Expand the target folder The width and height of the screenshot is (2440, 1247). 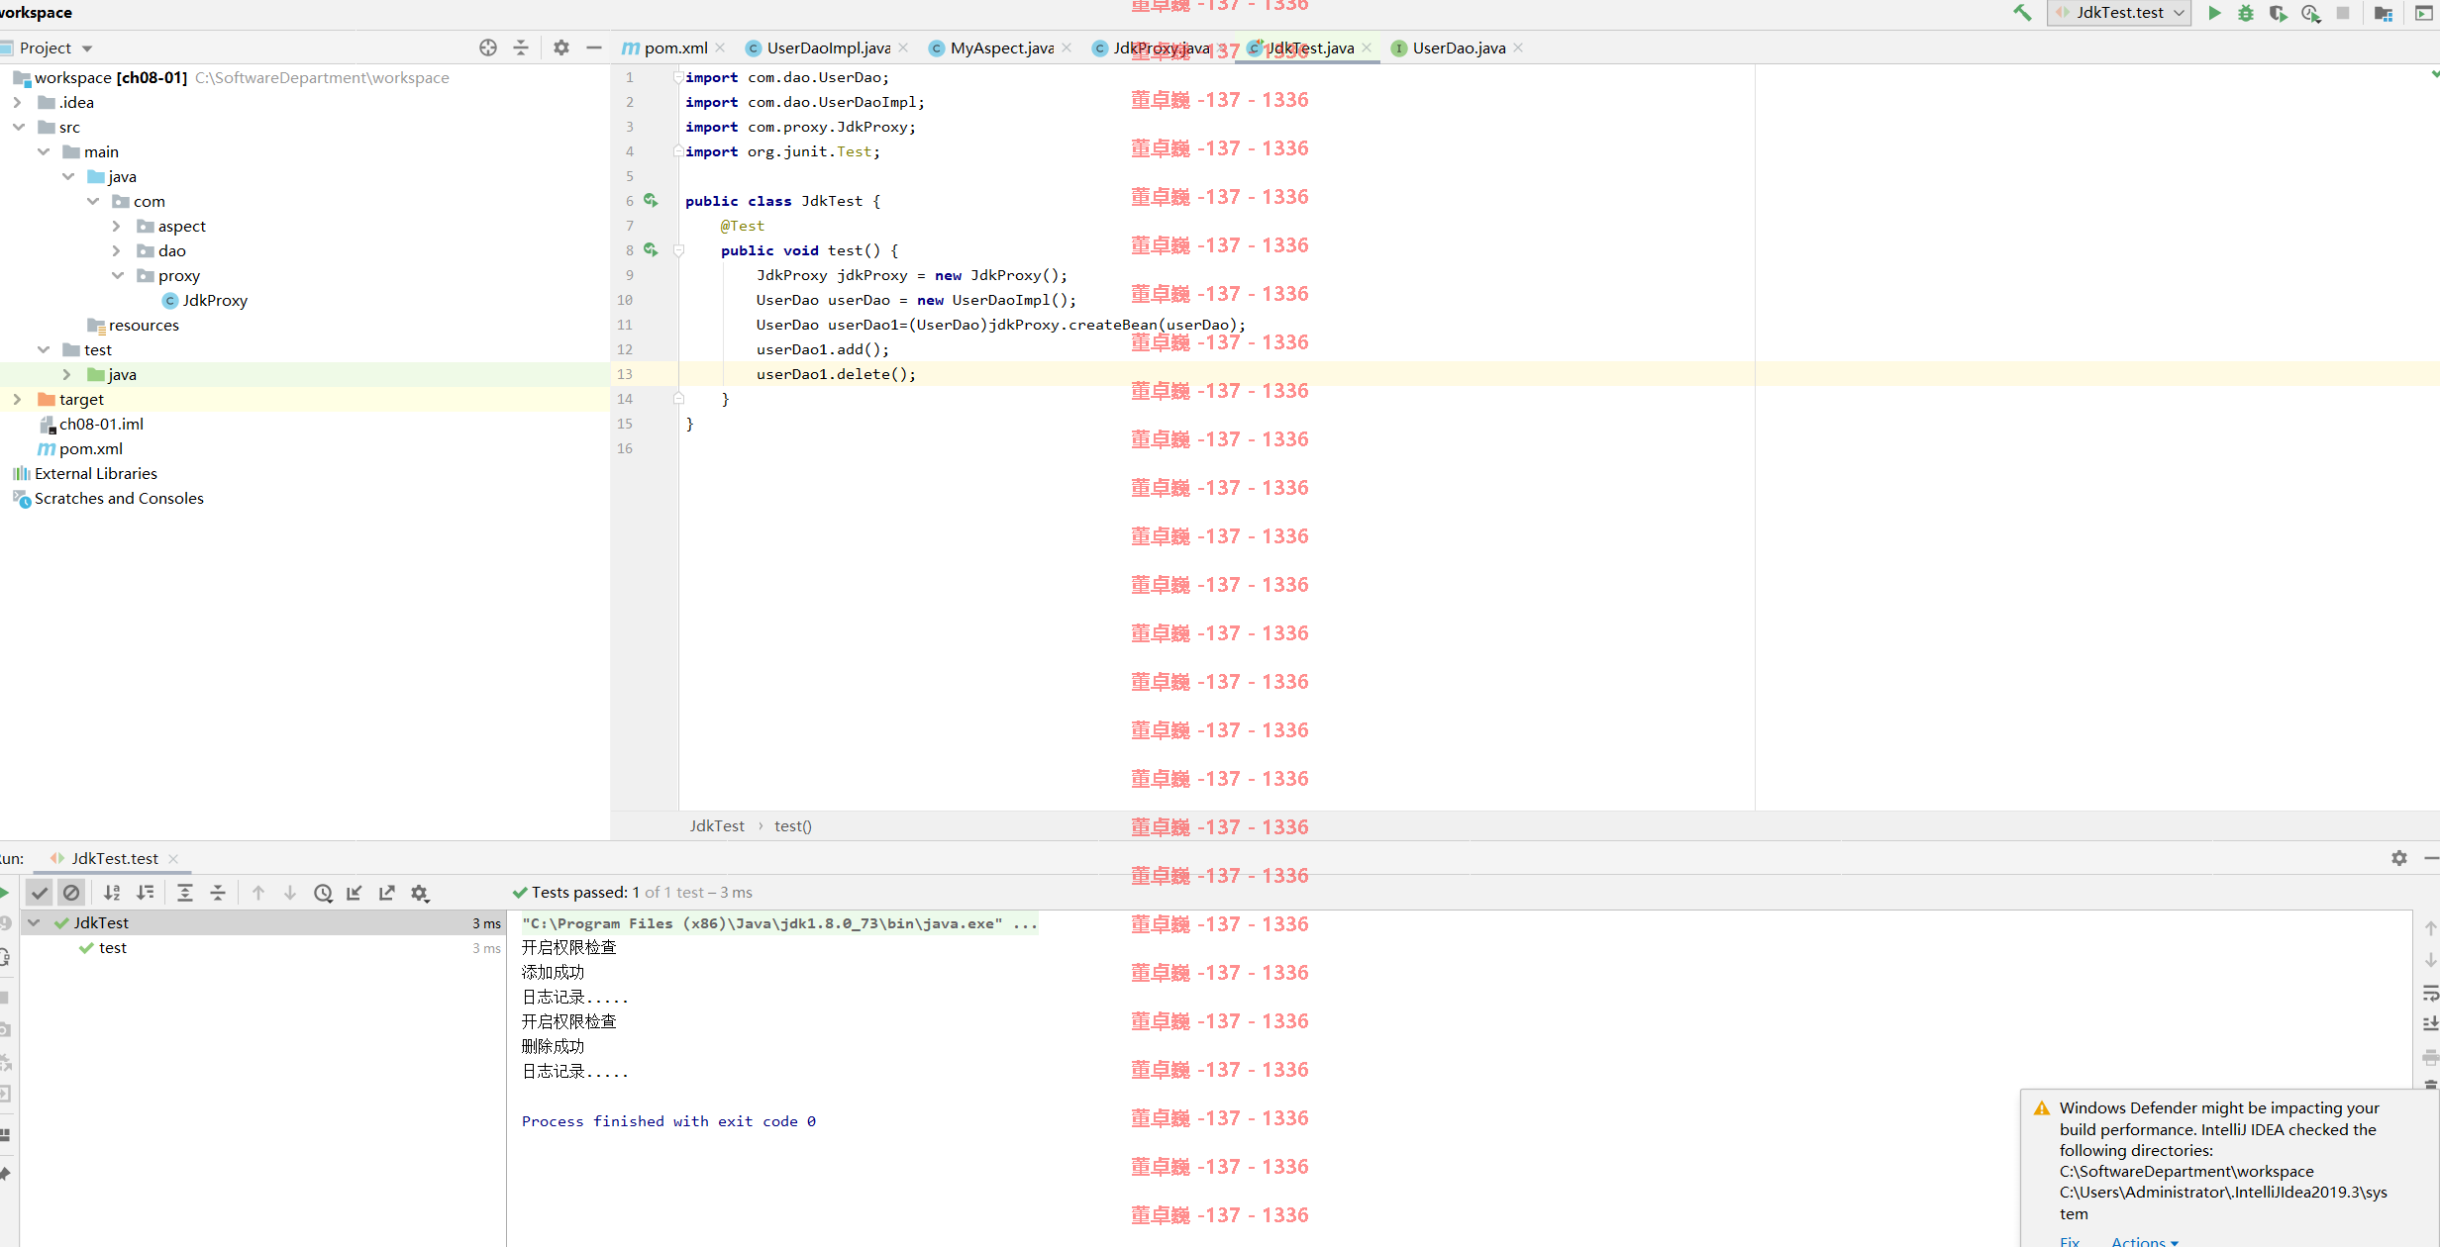(x=17, y=399)
